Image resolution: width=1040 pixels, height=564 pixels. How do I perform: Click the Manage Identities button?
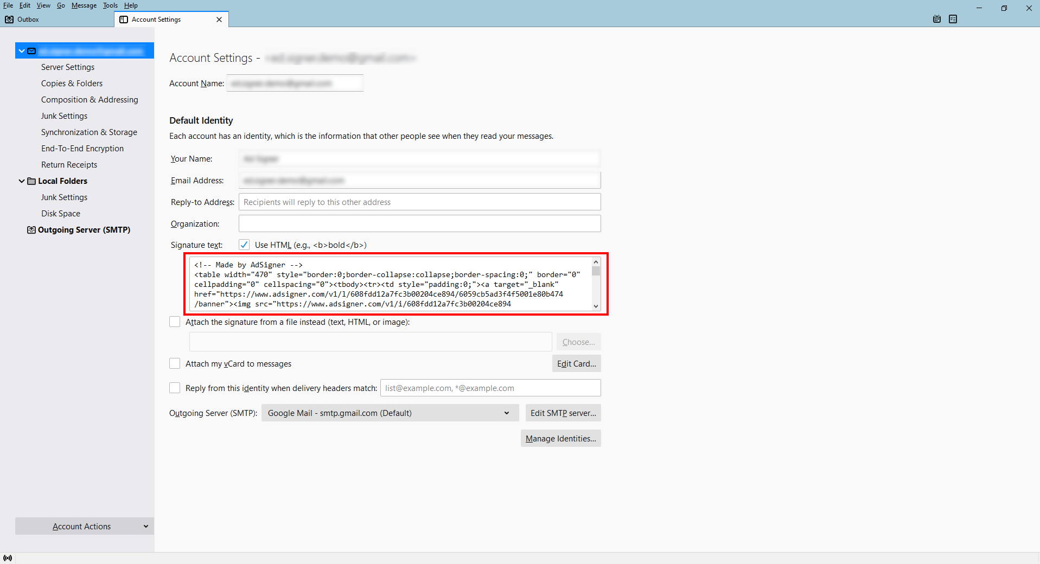point(560,438)
